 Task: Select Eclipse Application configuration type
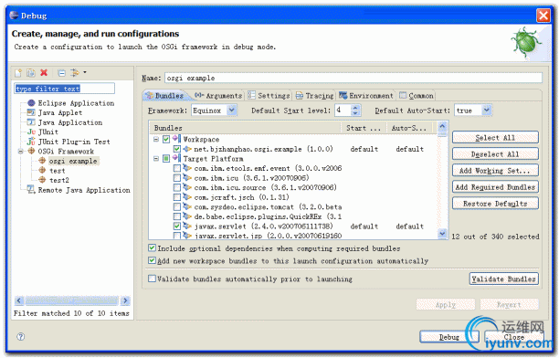(76, 103)
